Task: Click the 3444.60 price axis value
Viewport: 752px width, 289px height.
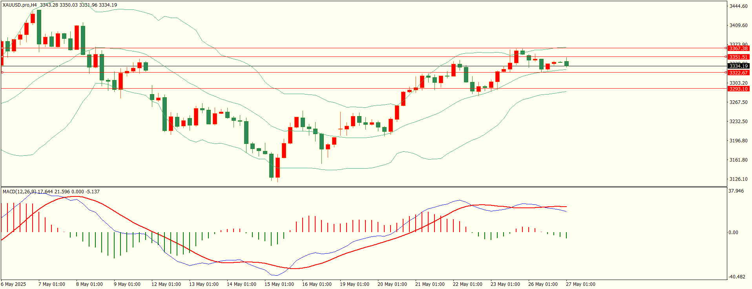Action: [738, 6]
